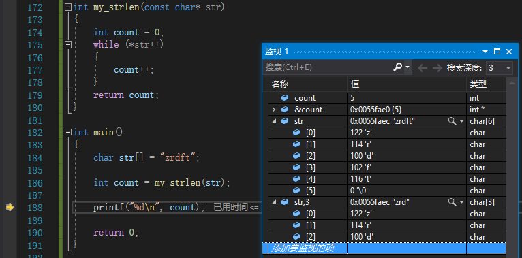Select the count watch row name
The height and width of the screenshot is (258, 522).
pyautogui.click(x=305, y=99)
